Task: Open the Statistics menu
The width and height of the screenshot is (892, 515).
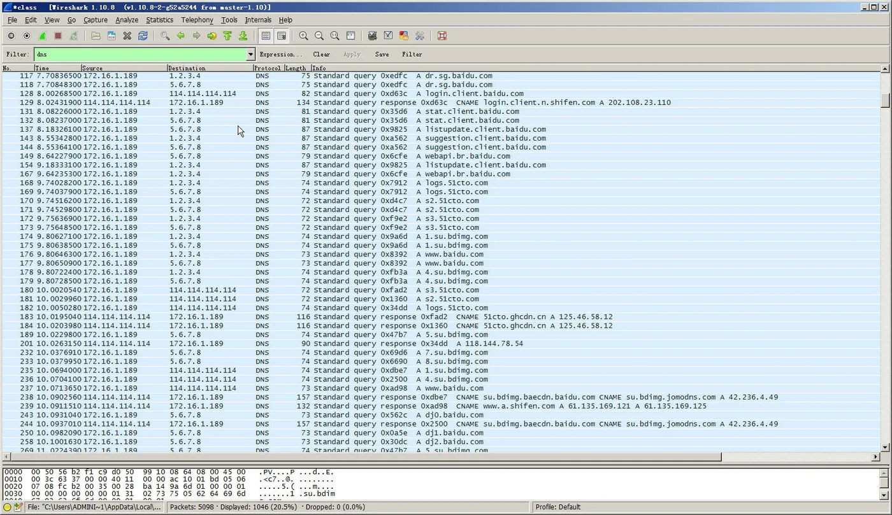Action: [159, 20]
